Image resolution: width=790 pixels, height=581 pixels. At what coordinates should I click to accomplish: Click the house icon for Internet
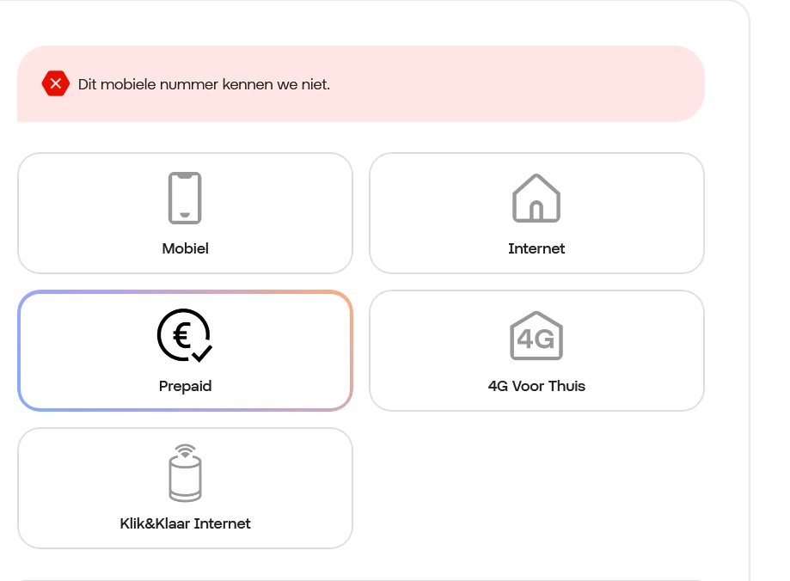coord(536,199)
